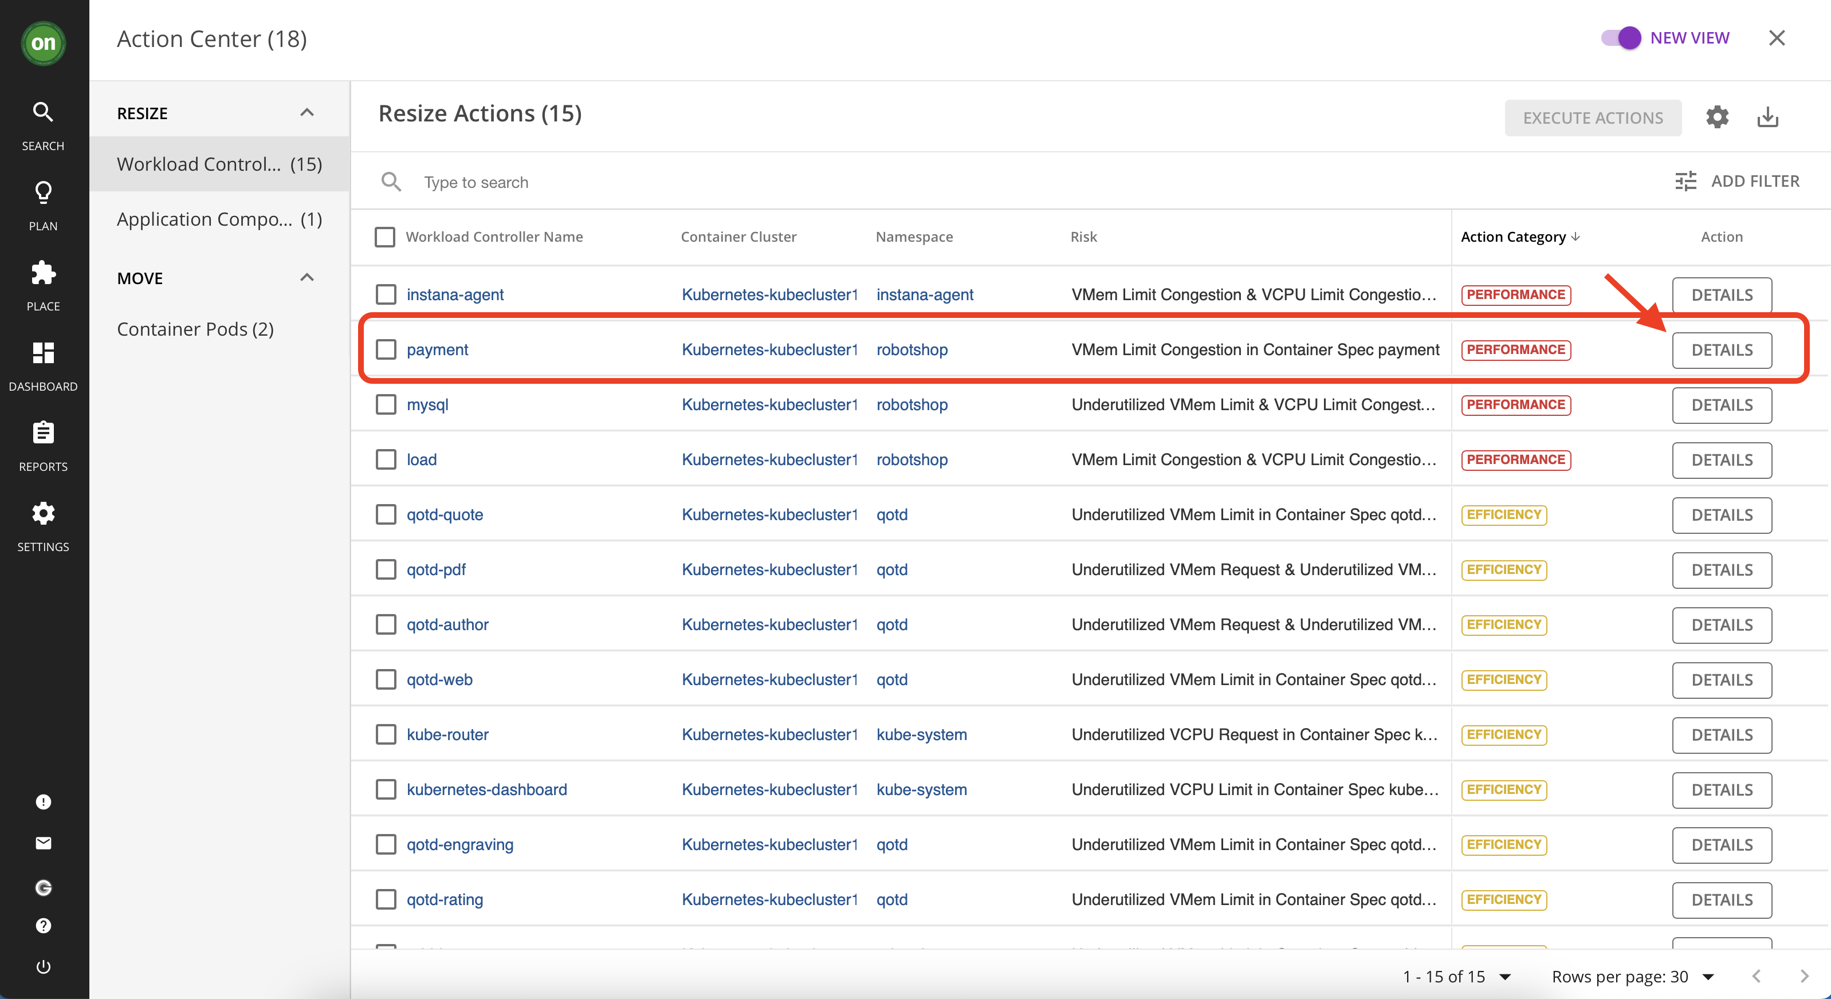Check the mysql row checkbox
Image resolution: width=1831 pixels, height=999 pixels.
[x=386, y=404]
